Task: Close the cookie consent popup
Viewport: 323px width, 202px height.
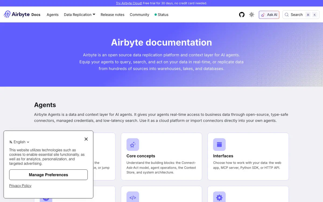Action: point(86,139)
